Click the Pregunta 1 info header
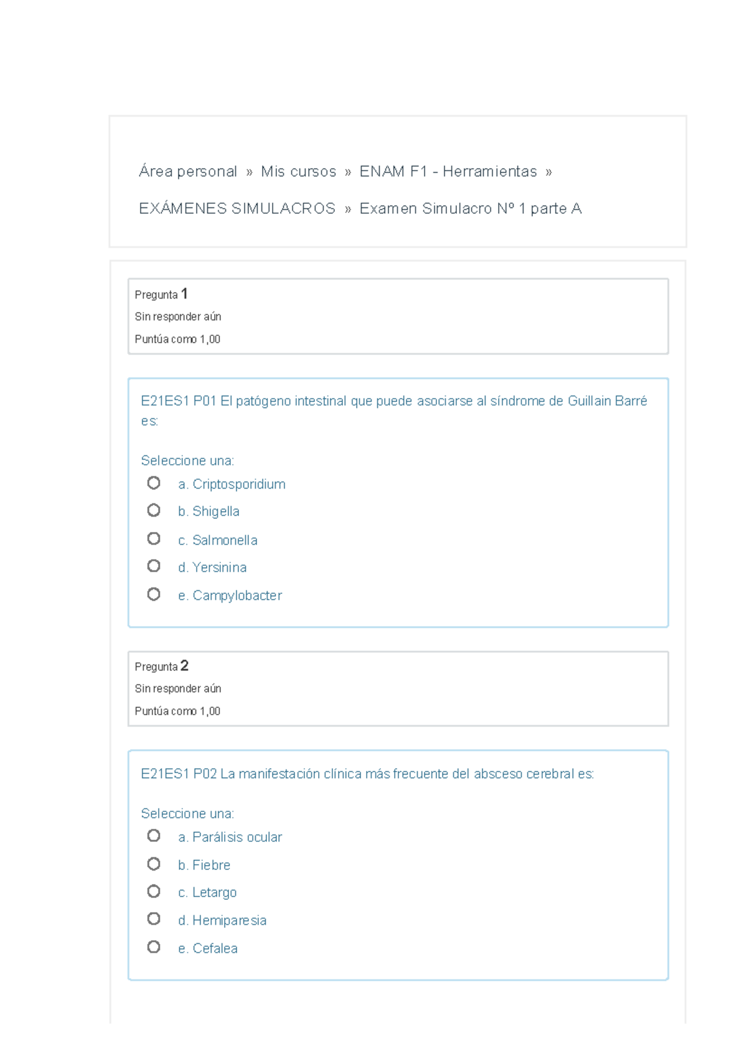 (161, 294)
